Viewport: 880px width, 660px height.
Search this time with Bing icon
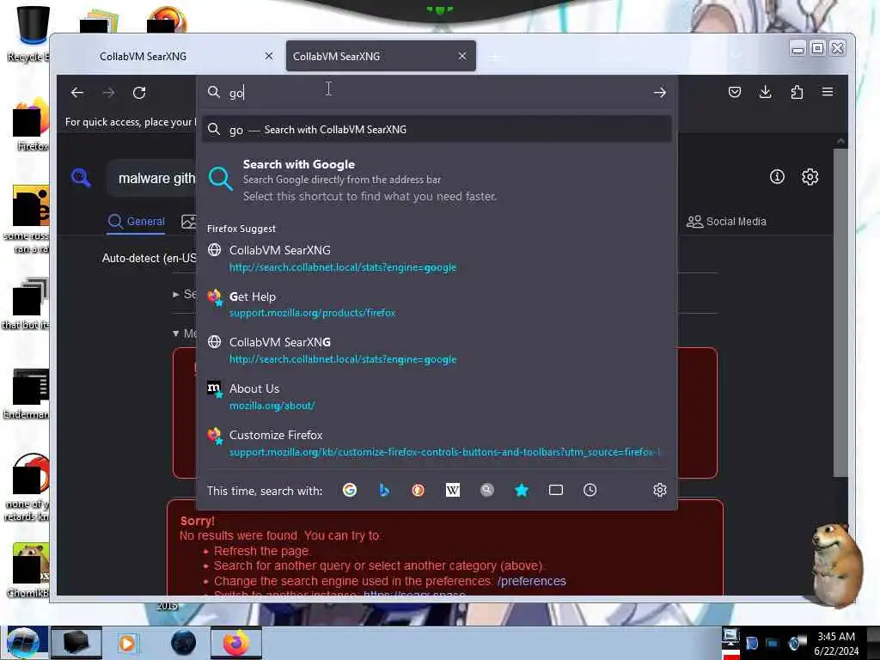pyautogui.click(x=384, y=490)
